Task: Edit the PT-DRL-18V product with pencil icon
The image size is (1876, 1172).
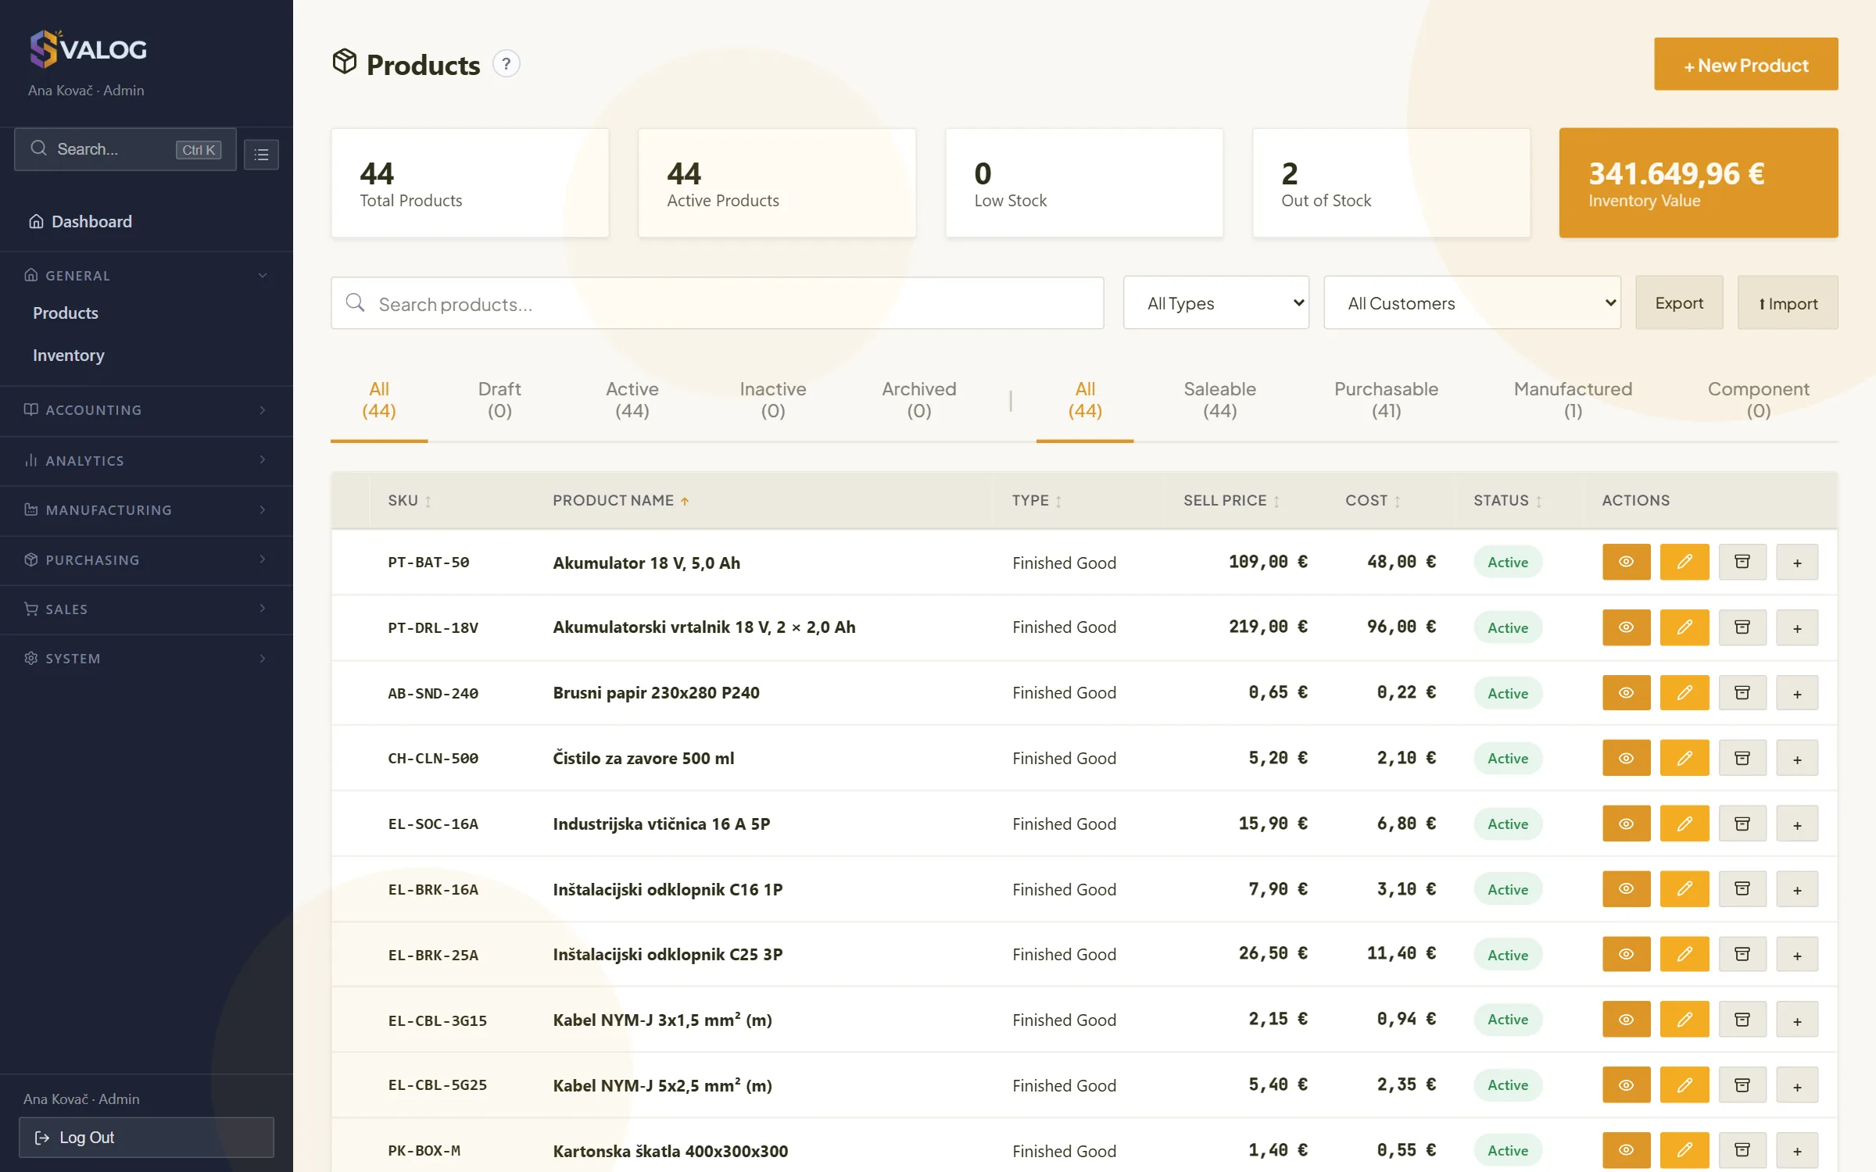Action: click(x=1684, y=627)
